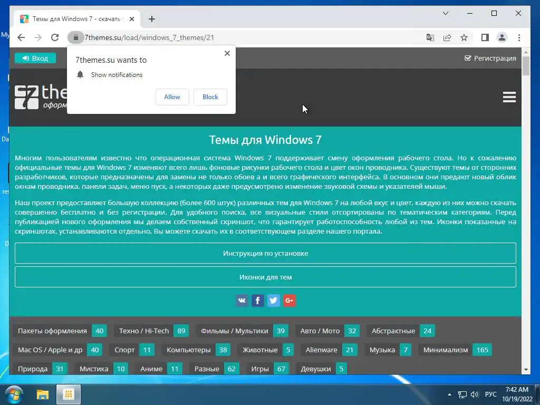Click the 7themes site logo
540x405 pixels.
[x=41, y=97]
